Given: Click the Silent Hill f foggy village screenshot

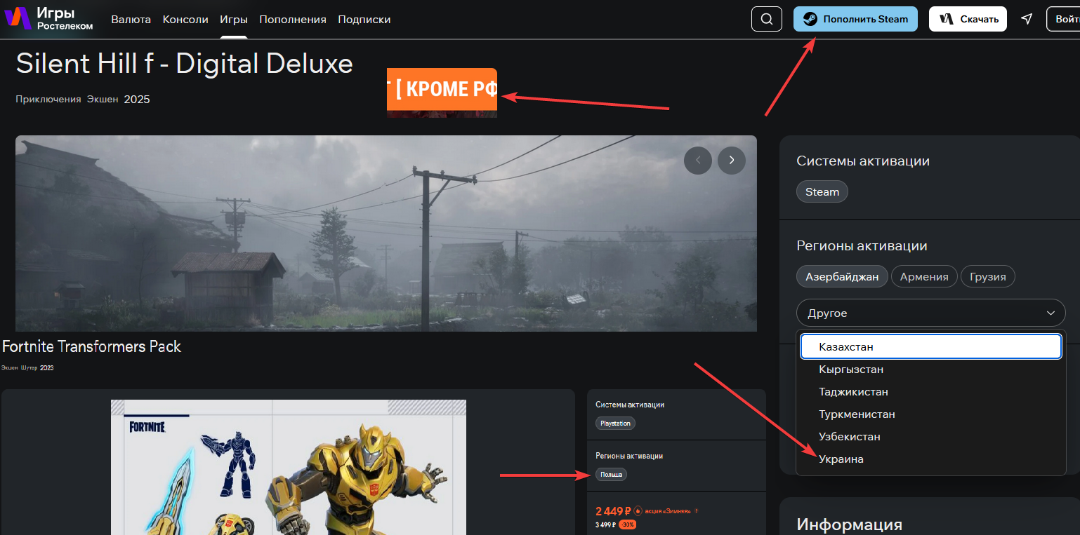Looking at the screenshot, I should point(386,233).
